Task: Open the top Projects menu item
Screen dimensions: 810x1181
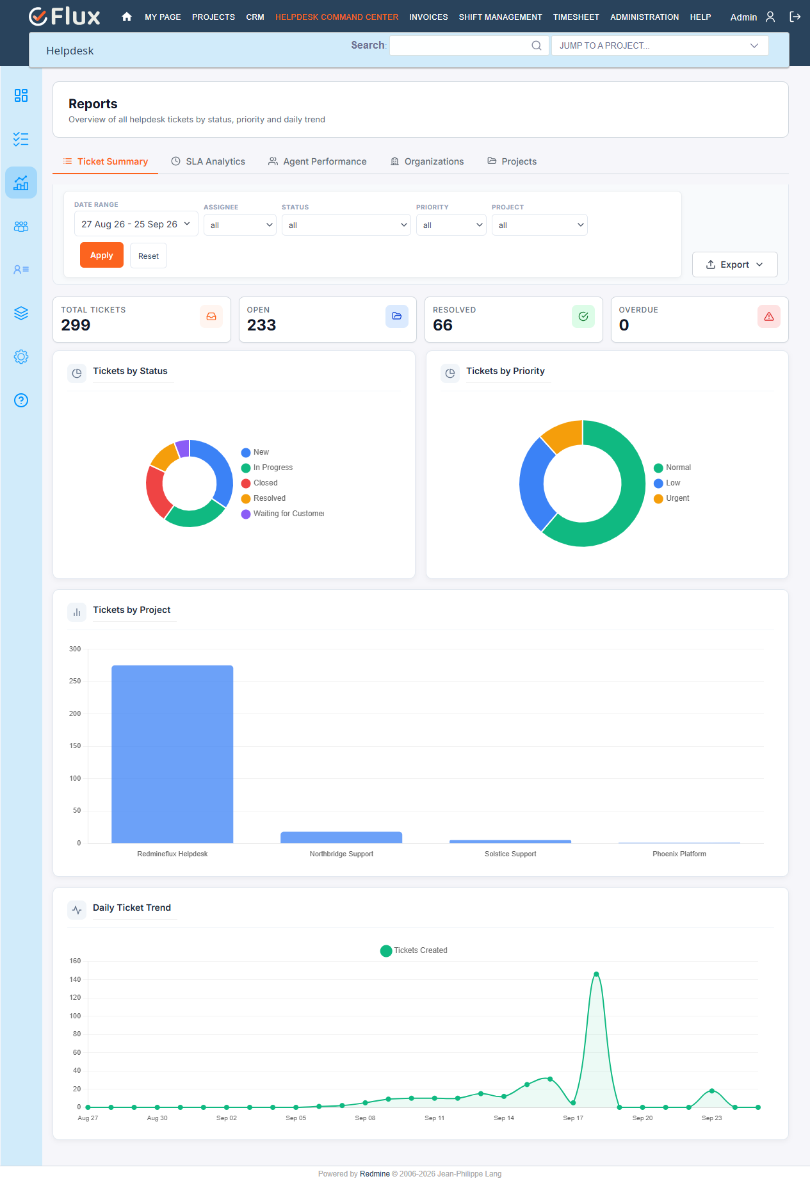Action: (x=213, y=17)
